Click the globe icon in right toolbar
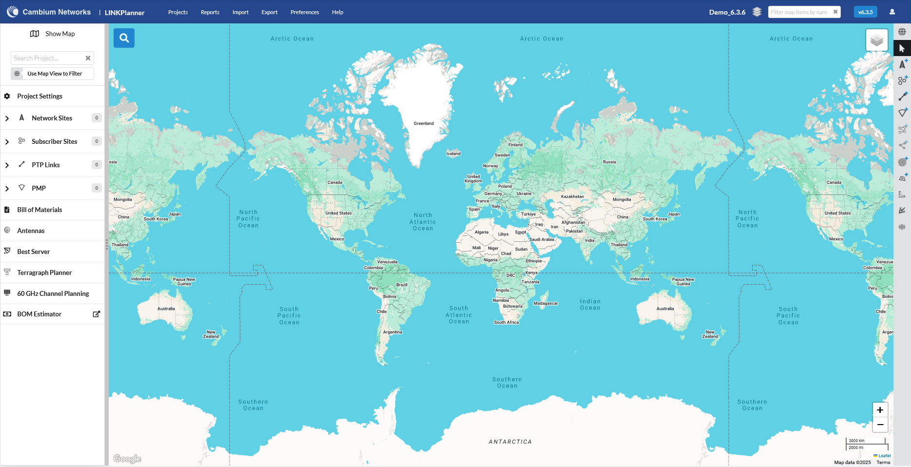Viewport: 911px width, 467px height. click(x=902, y=32)
